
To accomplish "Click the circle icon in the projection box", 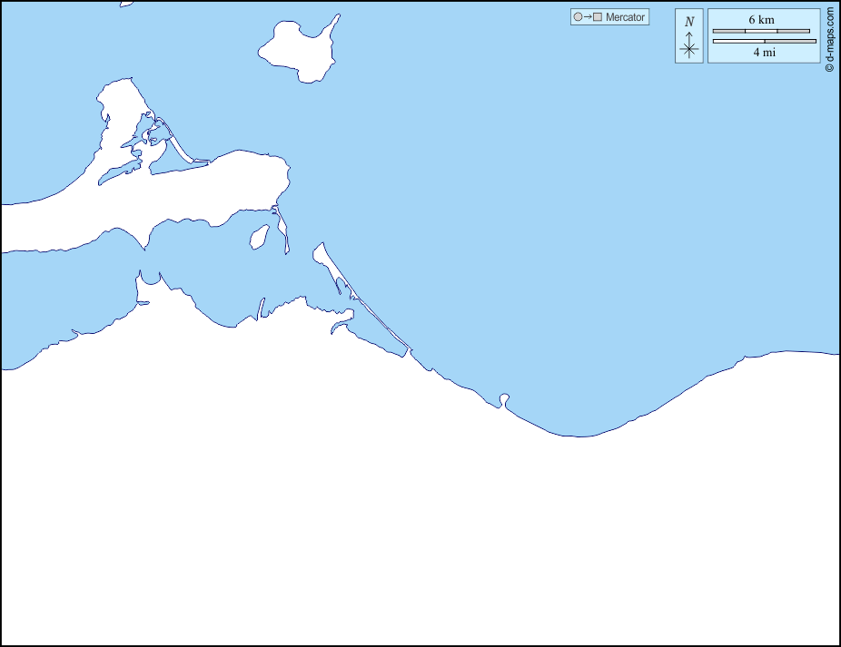I will (578, 17).
